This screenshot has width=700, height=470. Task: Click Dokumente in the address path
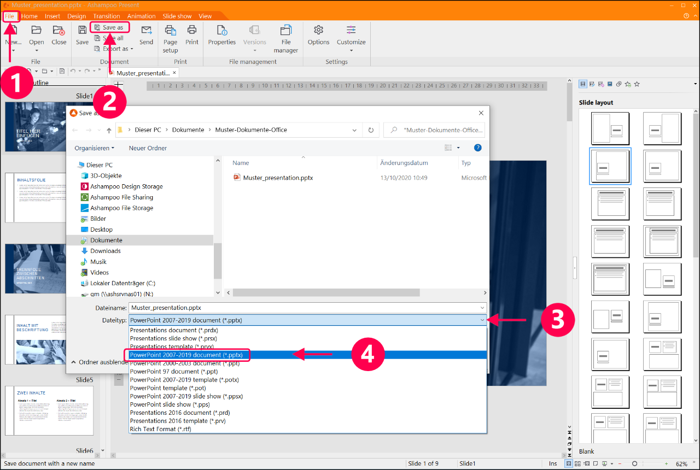pyautogui.click(x=188, y=130)
